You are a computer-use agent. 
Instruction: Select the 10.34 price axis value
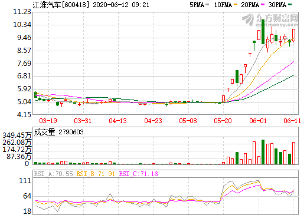click(22, 25)
